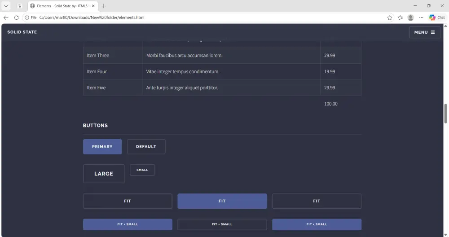
Task: Close the Elements - Solid State tab
Action: [x=93, y=6]
